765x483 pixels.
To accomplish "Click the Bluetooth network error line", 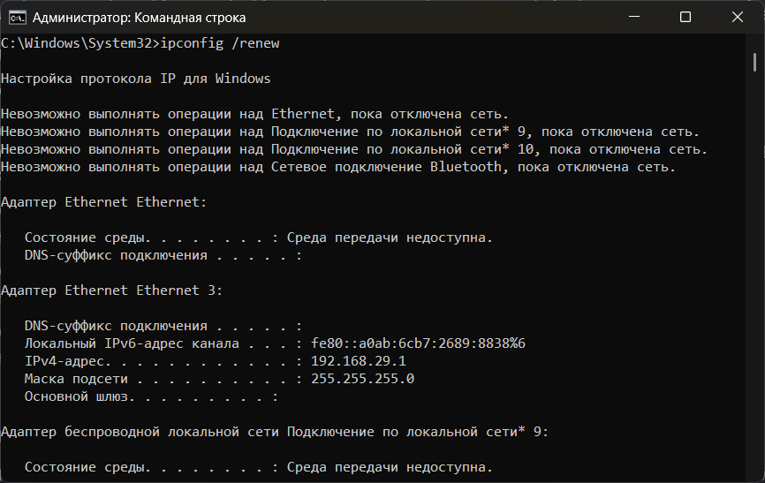I will point(338,167).
